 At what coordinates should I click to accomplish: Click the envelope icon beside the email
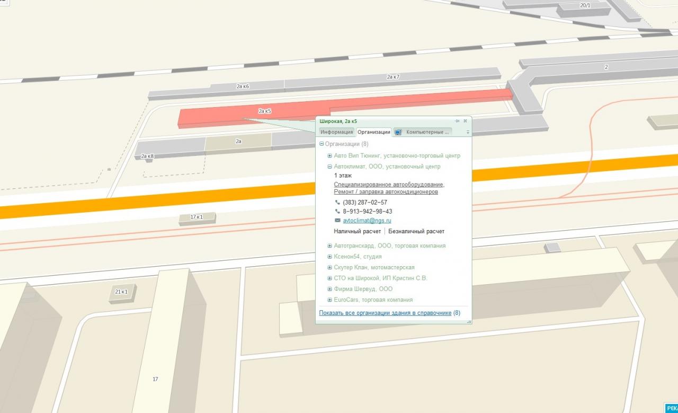pos(337,221)
